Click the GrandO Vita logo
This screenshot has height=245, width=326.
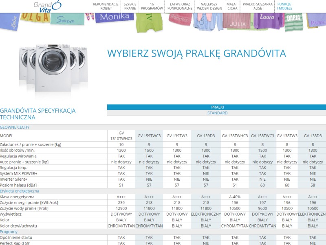[x=47, y=6]
